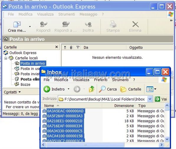The width and height of the screenshot is (176, 149).
Task: Open the Strumenti menu in Inbox window
Action: (120, 80)
